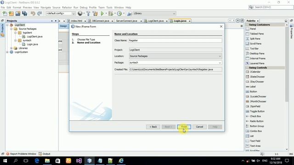This screenshot has height=165, width=294.
Task: Click the Debug Project toolbar icon
Action: click(x=111, y=13)
